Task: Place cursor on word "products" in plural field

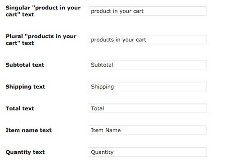Action: click(x=102, y=40)
